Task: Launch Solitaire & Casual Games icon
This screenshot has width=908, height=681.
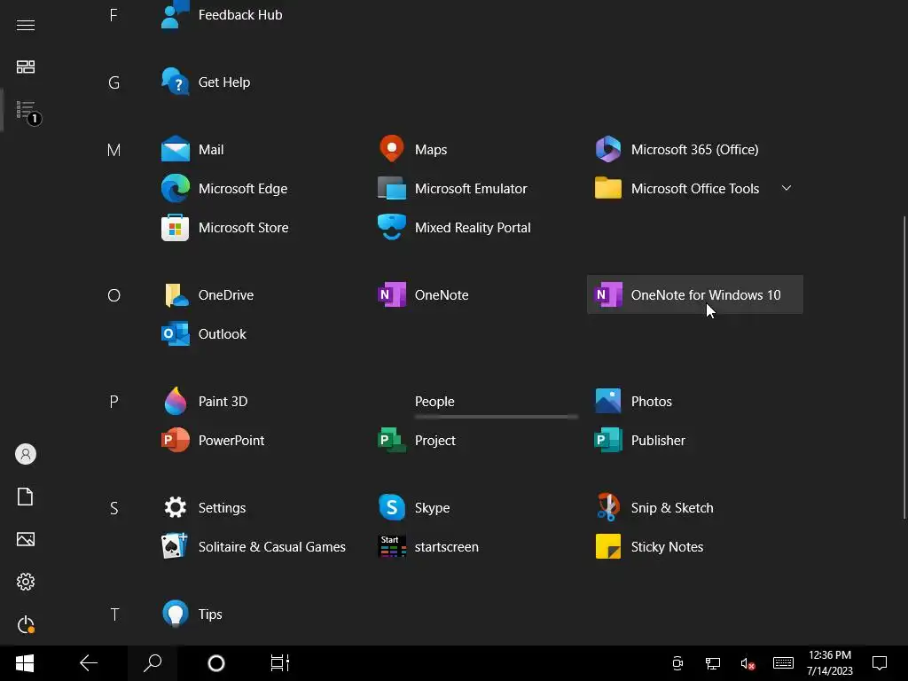Action: (175, 546)
